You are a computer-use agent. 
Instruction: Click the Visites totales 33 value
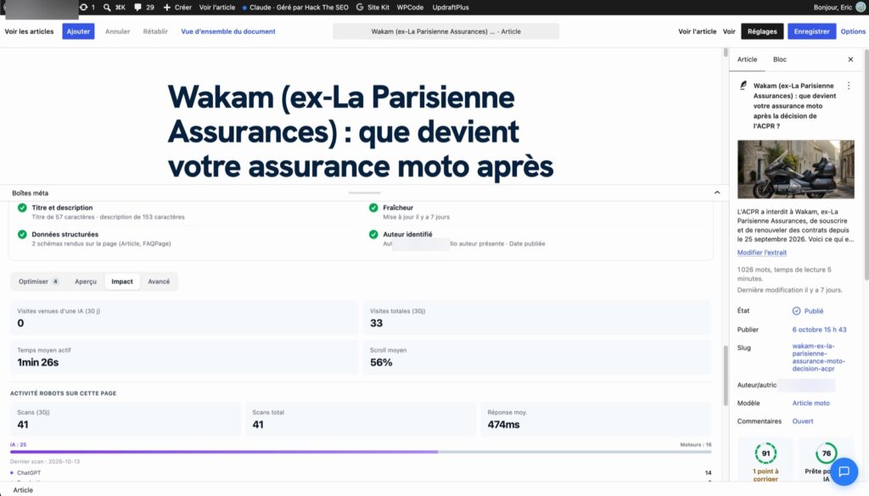376,323
